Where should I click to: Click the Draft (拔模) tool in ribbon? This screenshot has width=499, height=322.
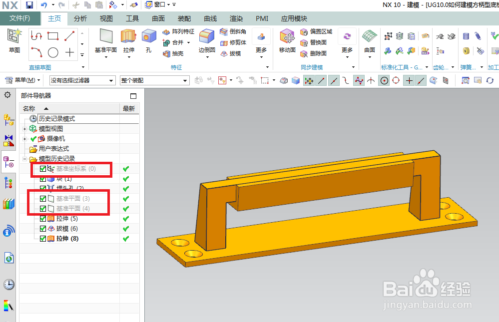pos(230,53)
